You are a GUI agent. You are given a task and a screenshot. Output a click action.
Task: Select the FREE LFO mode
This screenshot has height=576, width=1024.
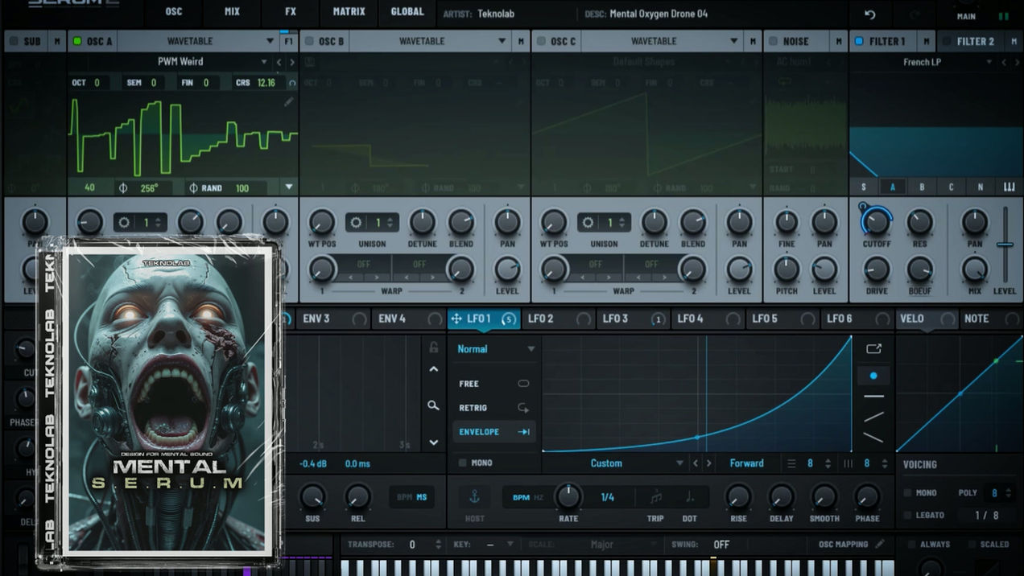coord(494,384)
